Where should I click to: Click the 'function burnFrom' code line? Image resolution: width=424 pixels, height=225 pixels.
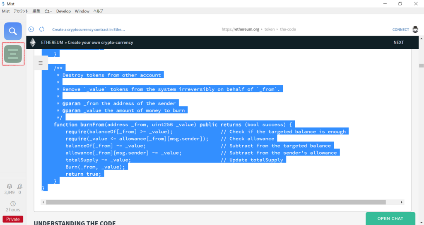pos(173,124)
